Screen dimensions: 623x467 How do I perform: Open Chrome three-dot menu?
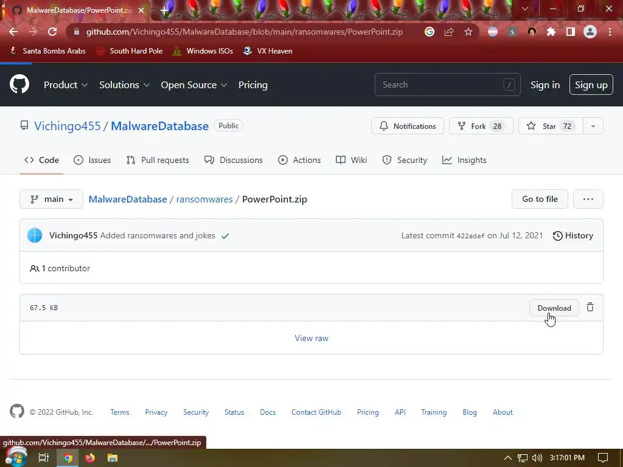coord(610,32)
